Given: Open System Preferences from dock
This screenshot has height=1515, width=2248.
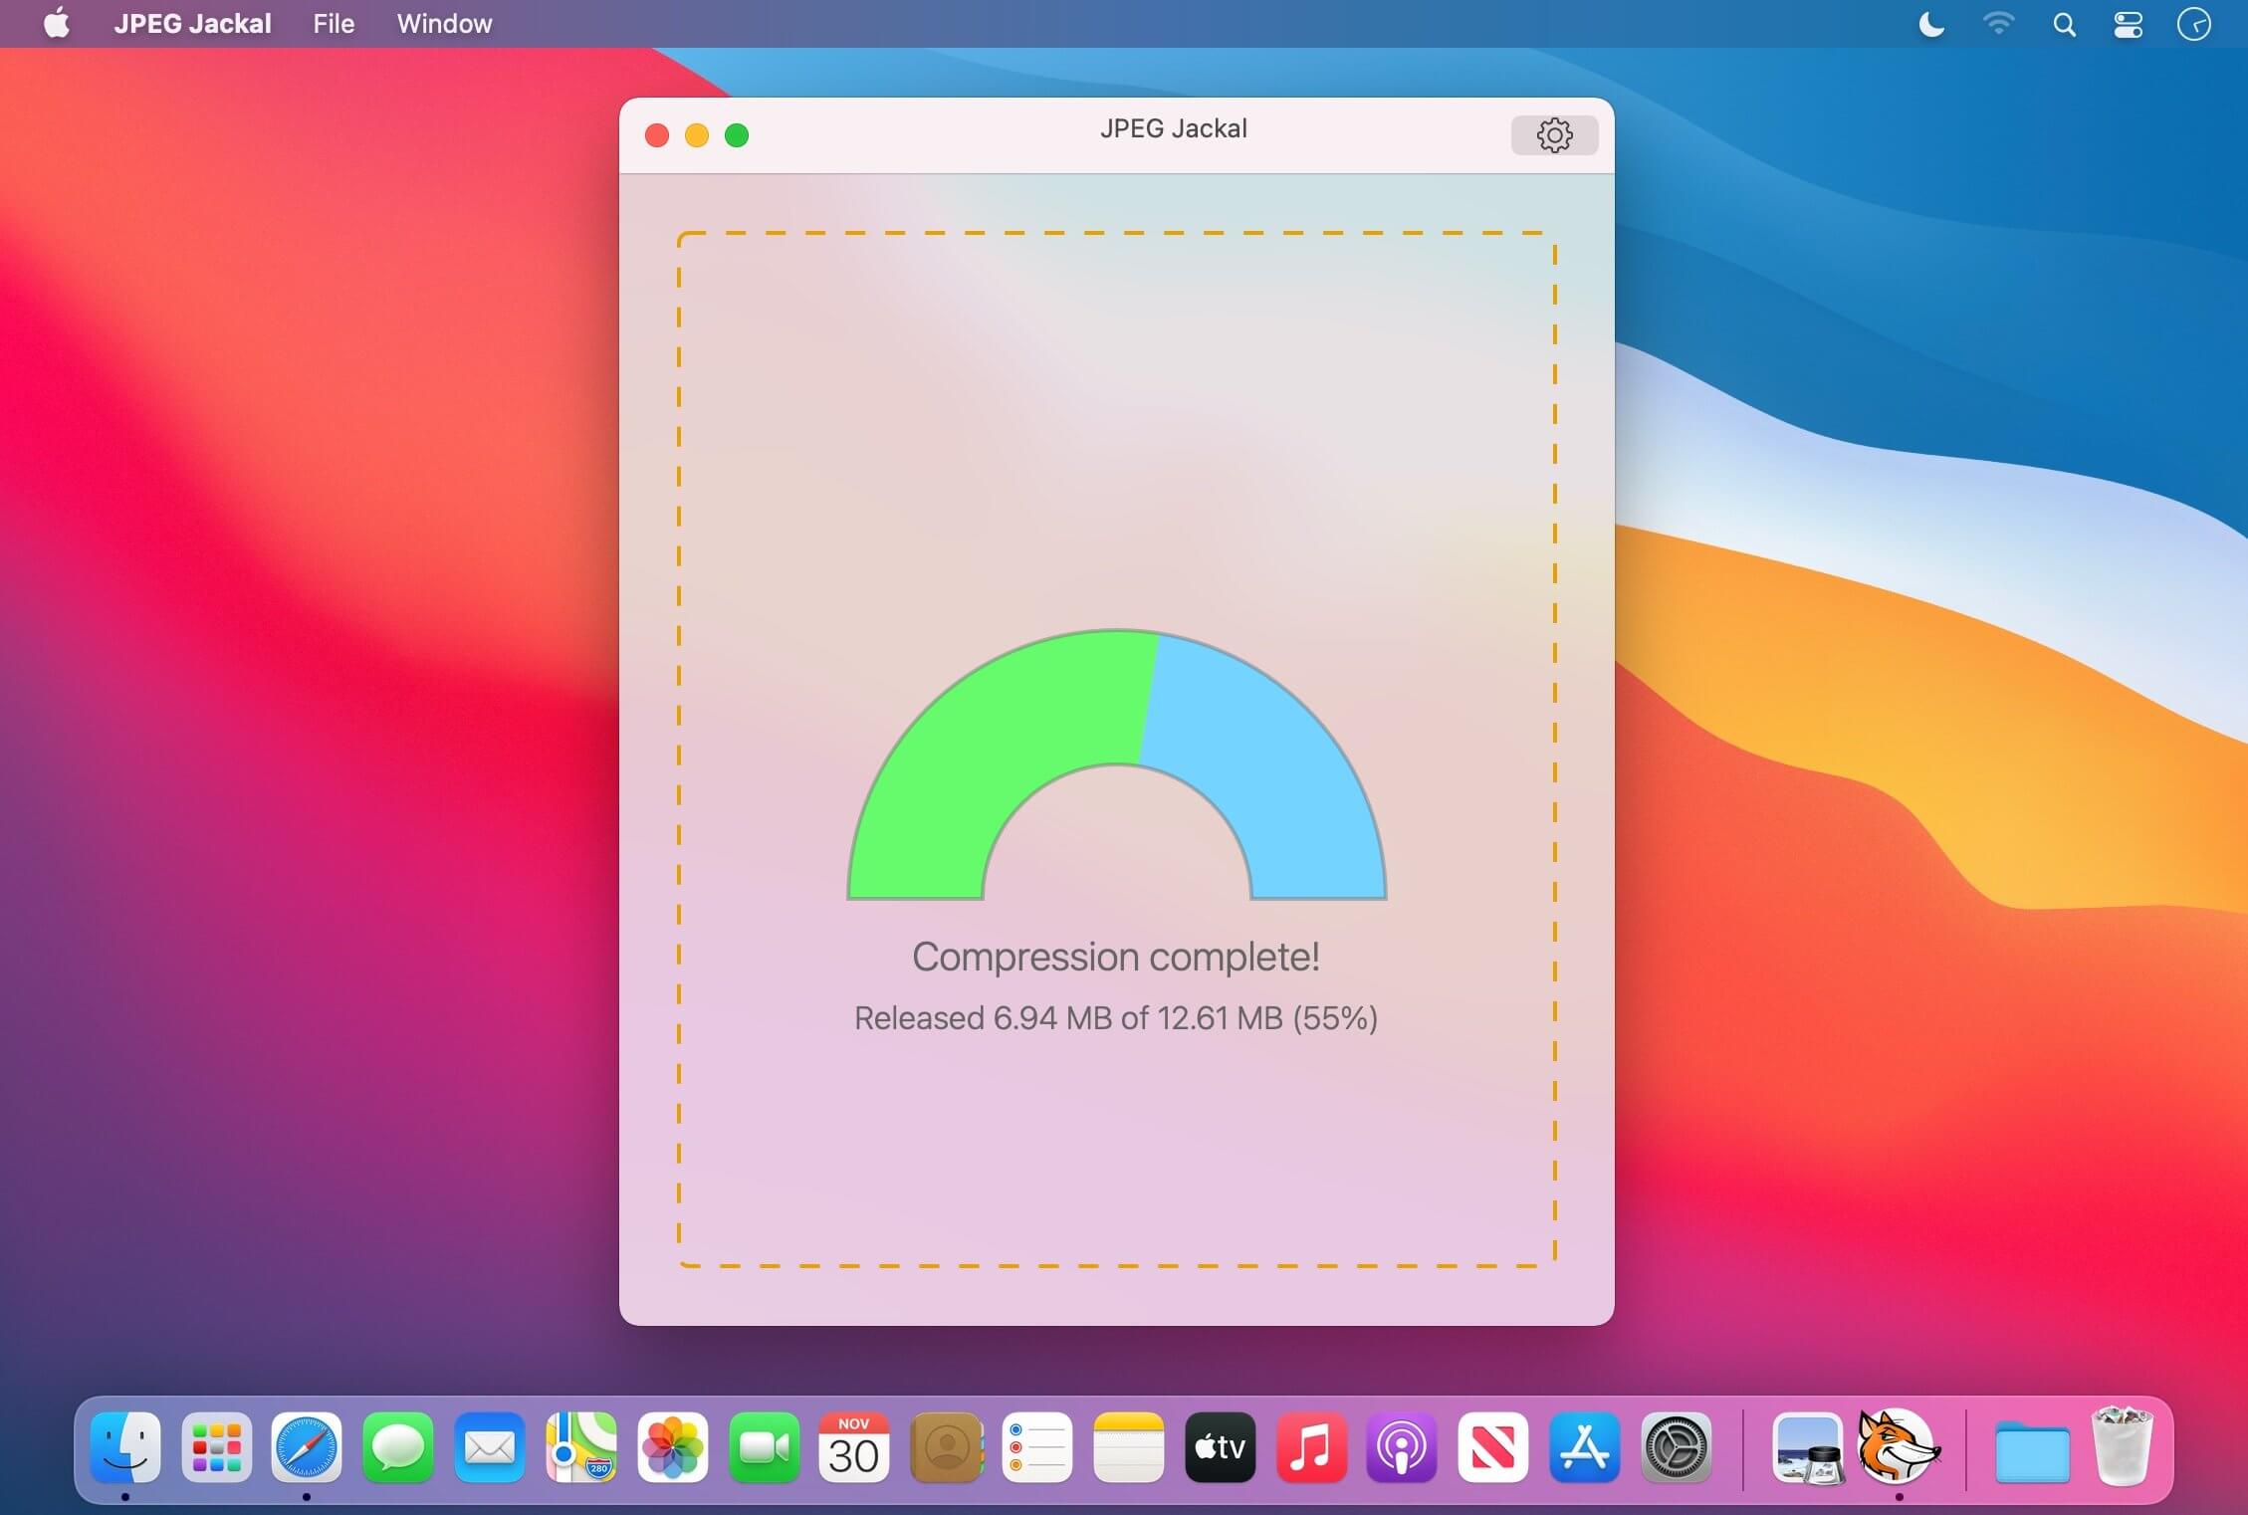Looking at the screenshot, I should [1676, 1447].
